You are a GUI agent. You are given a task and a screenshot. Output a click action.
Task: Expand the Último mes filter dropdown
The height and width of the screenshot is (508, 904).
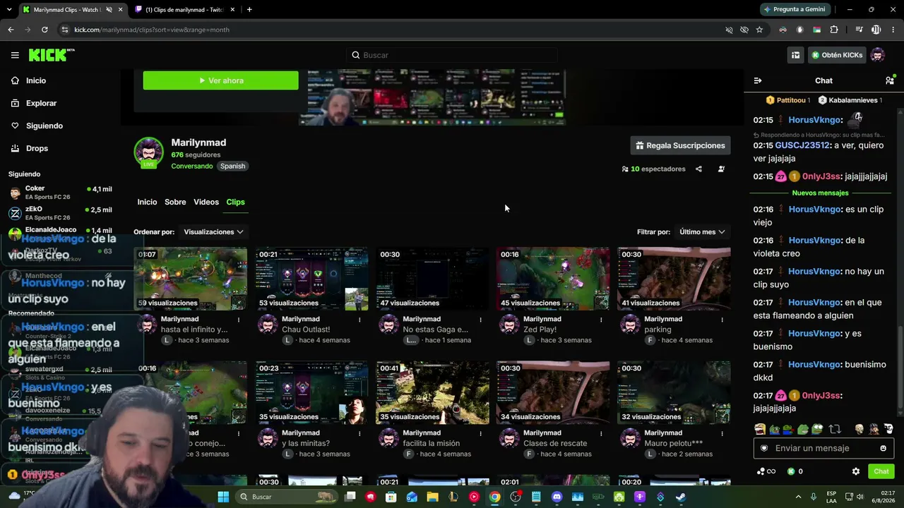click(702, 232)
